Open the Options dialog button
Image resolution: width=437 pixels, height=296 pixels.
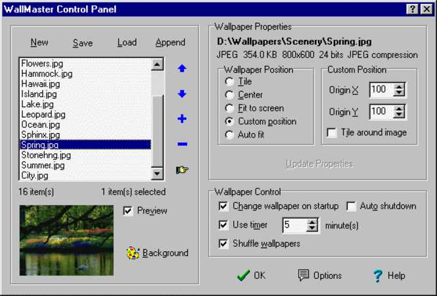pyautogui.click(x=320, y=276)
